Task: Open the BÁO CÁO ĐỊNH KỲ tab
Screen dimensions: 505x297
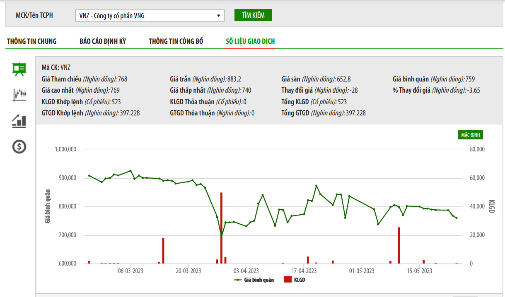Action: (103, 41)
